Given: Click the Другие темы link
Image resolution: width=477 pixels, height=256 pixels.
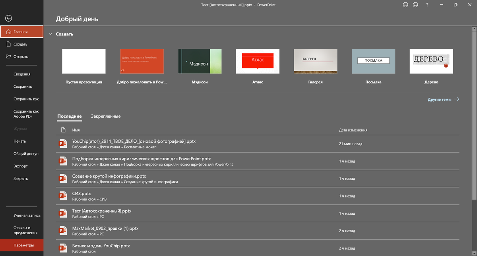Looking at the screenshot, I should point(439,99).
